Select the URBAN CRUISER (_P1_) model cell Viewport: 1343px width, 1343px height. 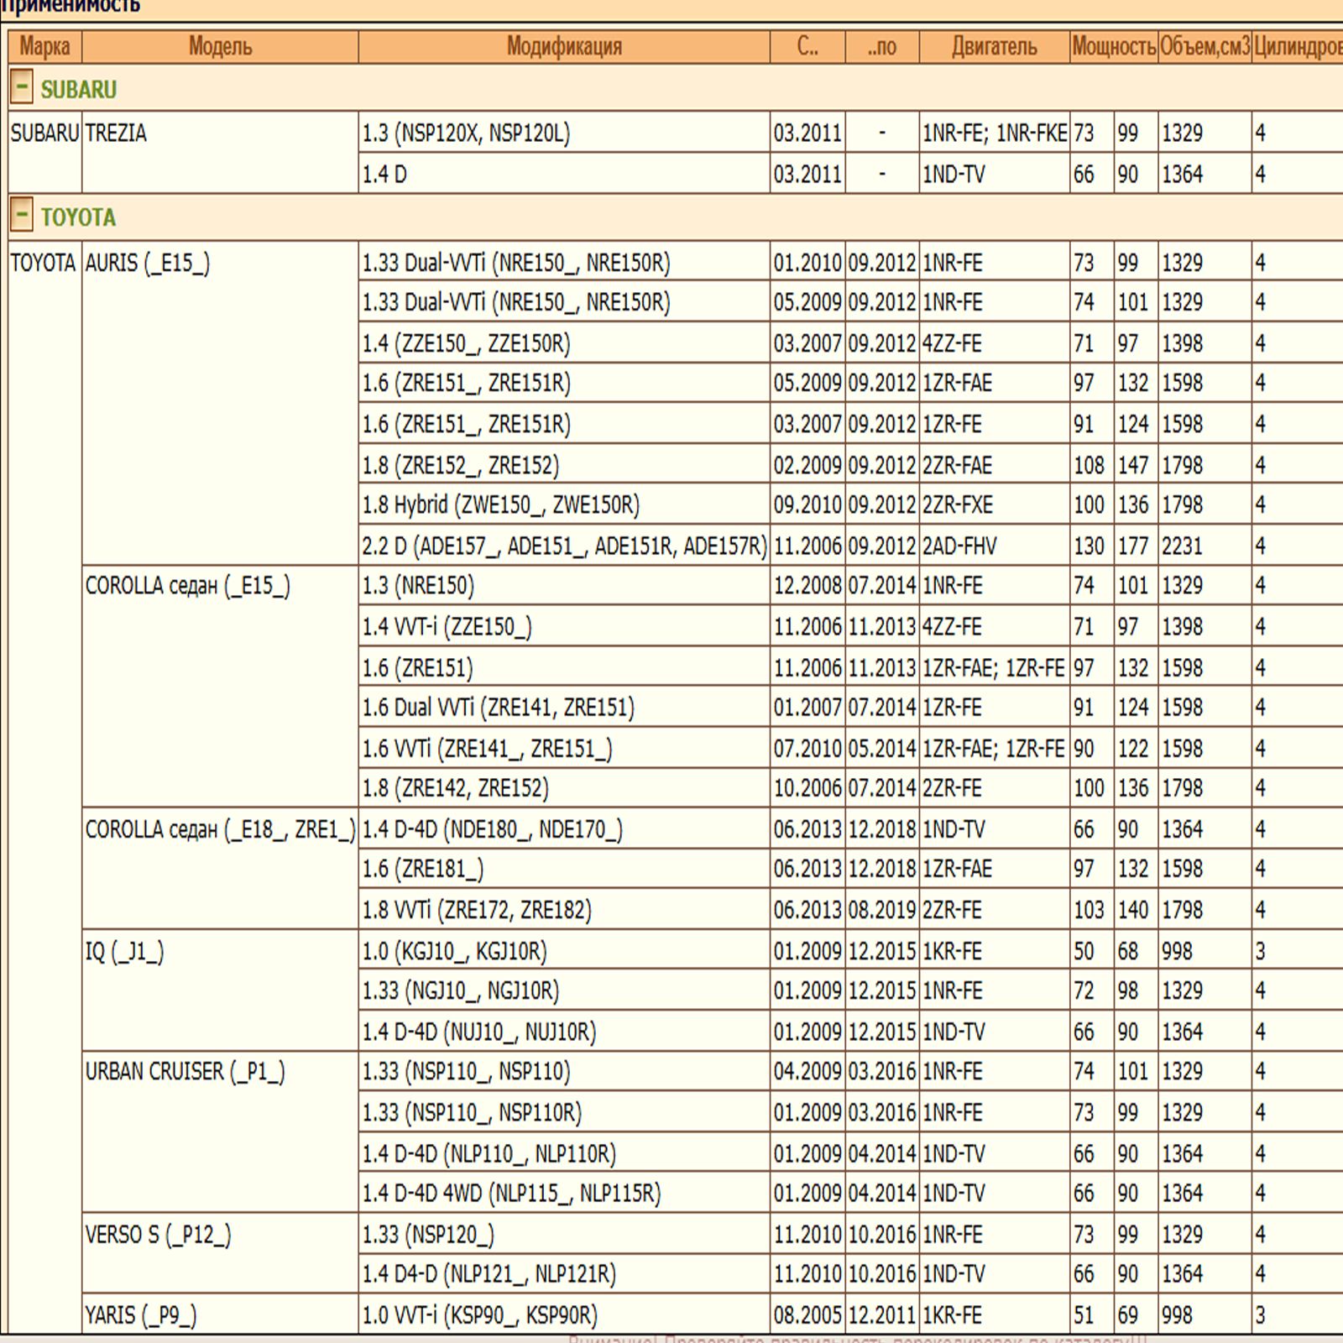(186, 1072)
